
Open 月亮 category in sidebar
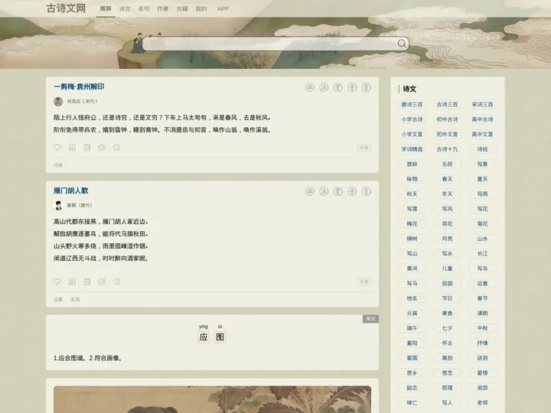coord(447,239)
